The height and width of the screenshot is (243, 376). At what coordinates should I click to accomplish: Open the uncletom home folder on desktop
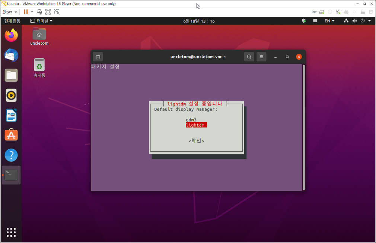pos(39,37)
